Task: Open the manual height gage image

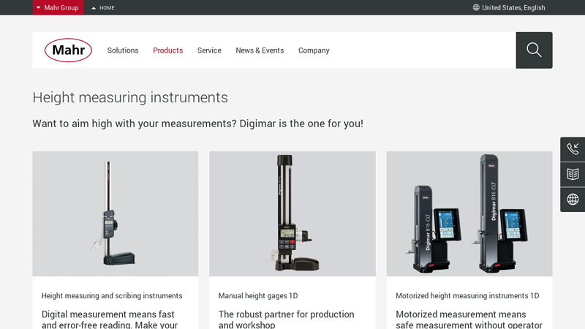Action: point(292,213)
